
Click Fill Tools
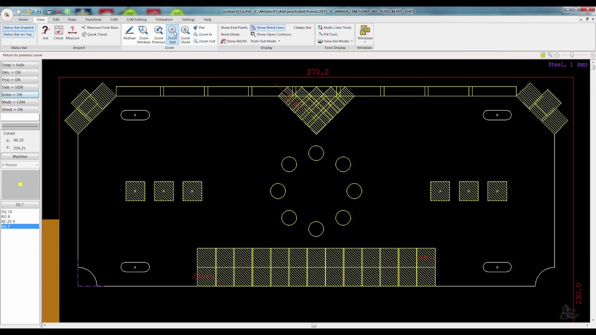[x=328, y=34]
